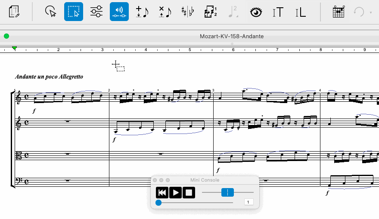Screen dimensions: 379x219
Task: Click the Mini Console position slider knob
Action: pyautogui.click(x=158, y=203)
